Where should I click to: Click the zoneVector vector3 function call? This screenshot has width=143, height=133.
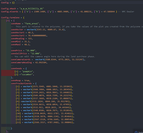(46, 30)
